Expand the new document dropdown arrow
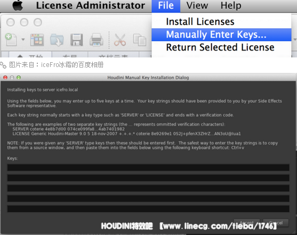 pos(23,40)
